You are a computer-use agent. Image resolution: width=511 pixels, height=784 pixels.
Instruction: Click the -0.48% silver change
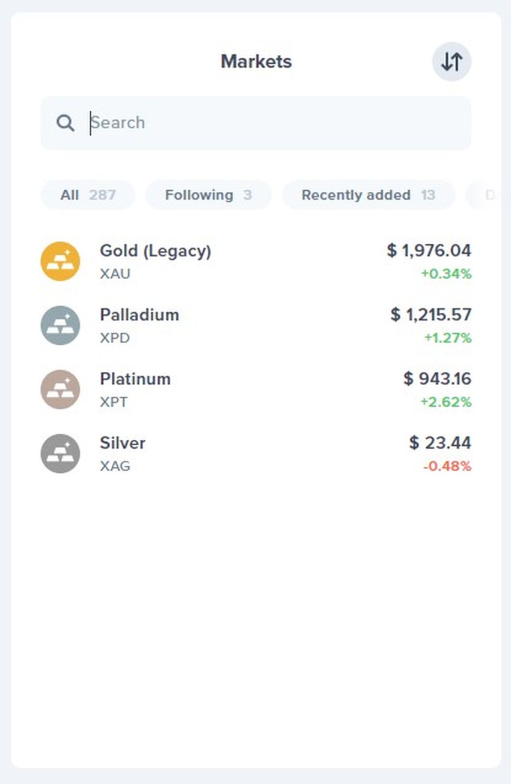(447, 466)
